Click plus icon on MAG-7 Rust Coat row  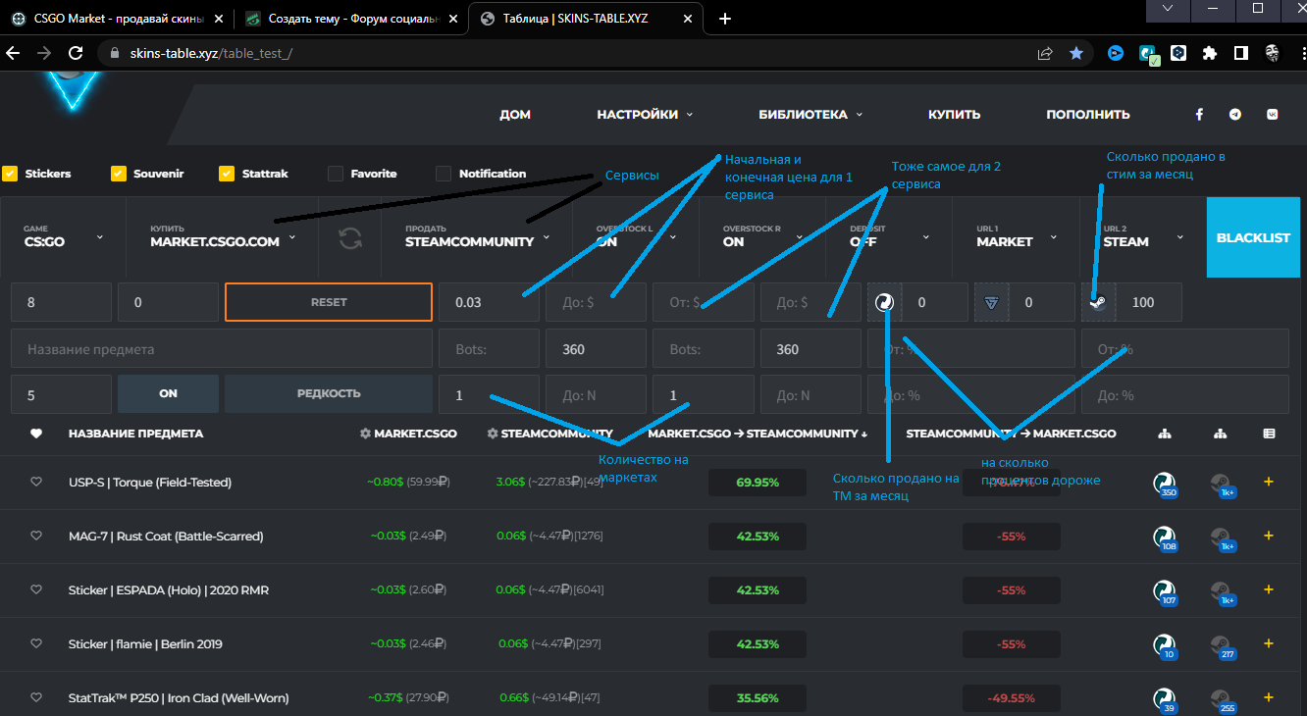1269,536
